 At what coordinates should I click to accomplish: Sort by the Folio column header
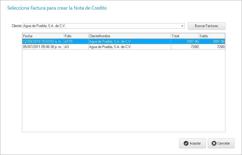[x=76, y=36]
